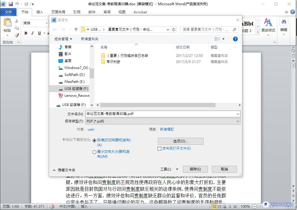The width and height of the screenshot is (297, 210).
Task: Expand the Tools dropdown in dialog
Action: 169,169
